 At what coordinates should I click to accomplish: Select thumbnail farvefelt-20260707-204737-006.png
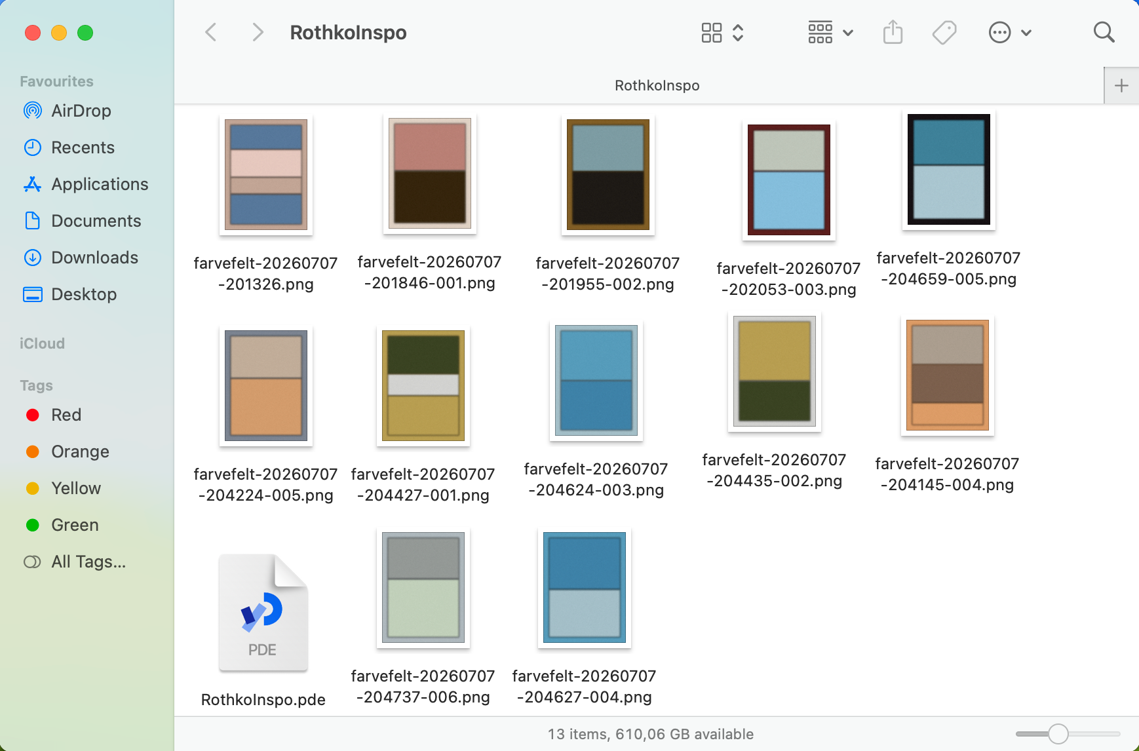click(423, 588)
